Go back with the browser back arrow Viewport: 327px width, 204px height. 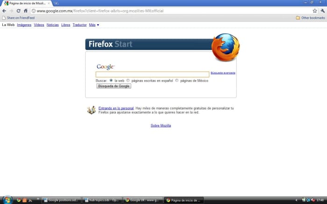click(x=4, y=11)
